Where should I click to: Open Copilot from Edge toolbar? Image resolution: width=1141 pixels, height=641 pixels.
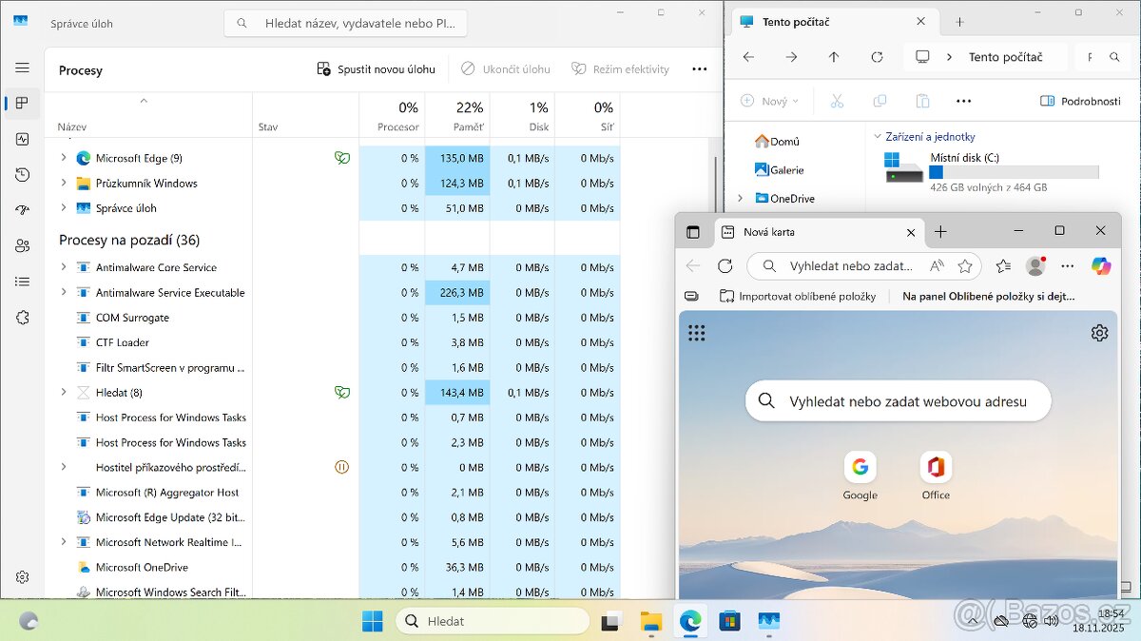coord(1101,266)
